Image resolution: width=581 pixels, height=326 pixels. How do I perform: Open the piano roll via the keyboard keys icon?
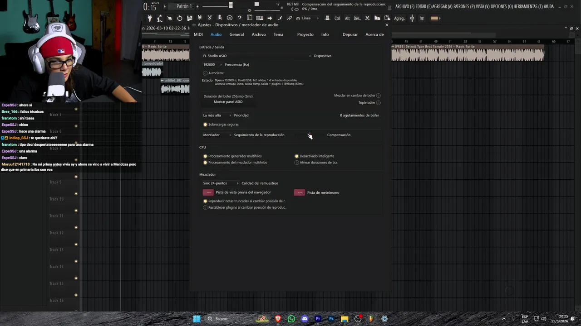260,18
